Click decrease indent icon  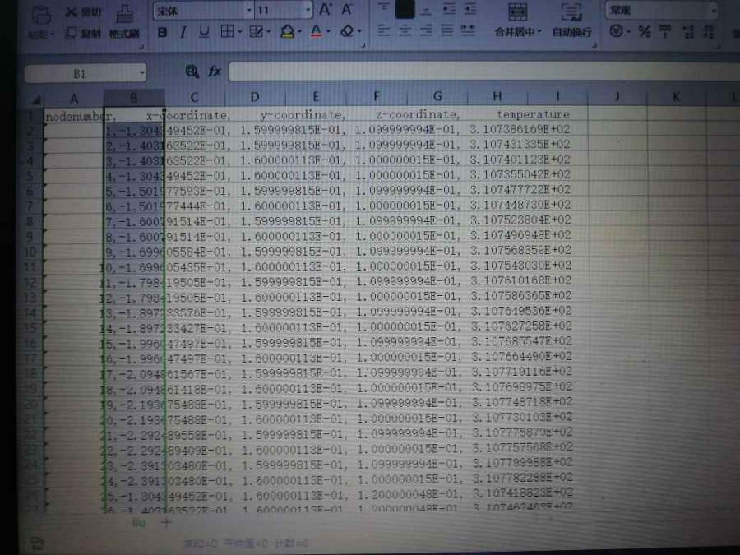[448, 9]
